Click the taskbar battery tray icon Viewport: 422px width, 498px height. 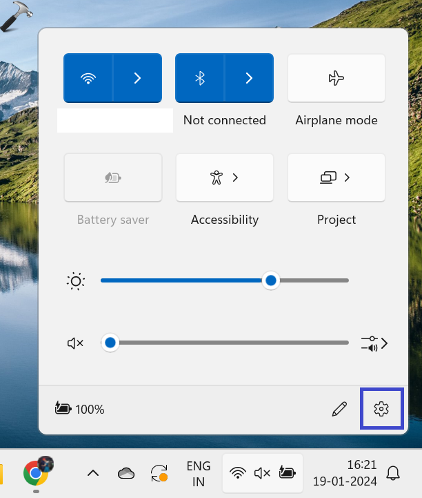[x=288, y=472]
